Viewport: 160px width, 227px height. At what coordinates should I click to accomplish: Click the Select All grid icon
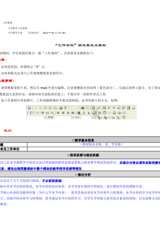[x=93, y=108]
